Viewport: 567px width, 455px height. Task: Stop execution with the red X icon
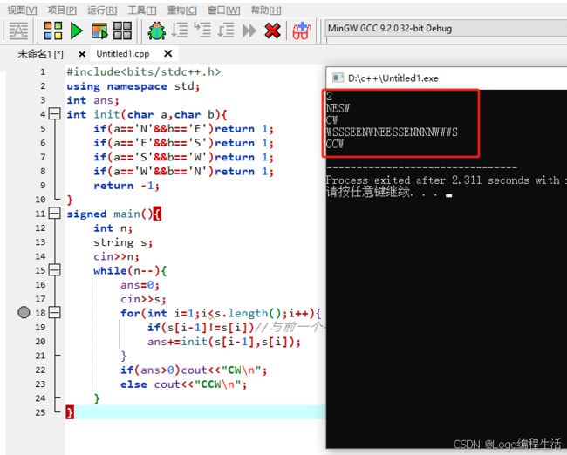(x=272, y=31)
